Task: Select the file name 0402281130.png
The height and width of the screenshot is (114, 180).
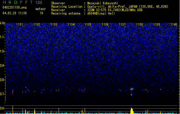Action: click(15, 7)
